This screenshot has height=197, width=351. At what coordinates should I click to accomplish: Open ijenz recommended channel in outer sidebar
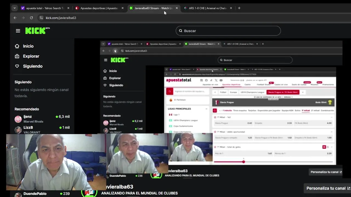coord(42,119)
